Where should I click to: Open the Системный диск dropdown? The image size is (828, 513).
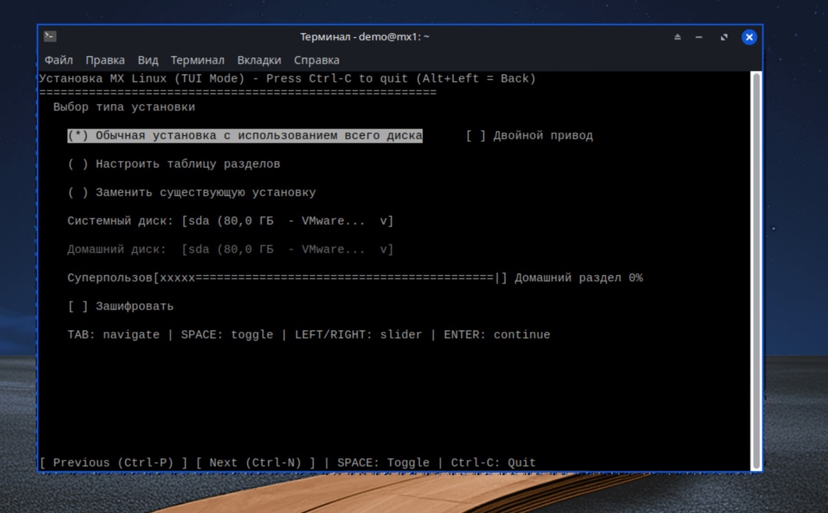[287, 221]
